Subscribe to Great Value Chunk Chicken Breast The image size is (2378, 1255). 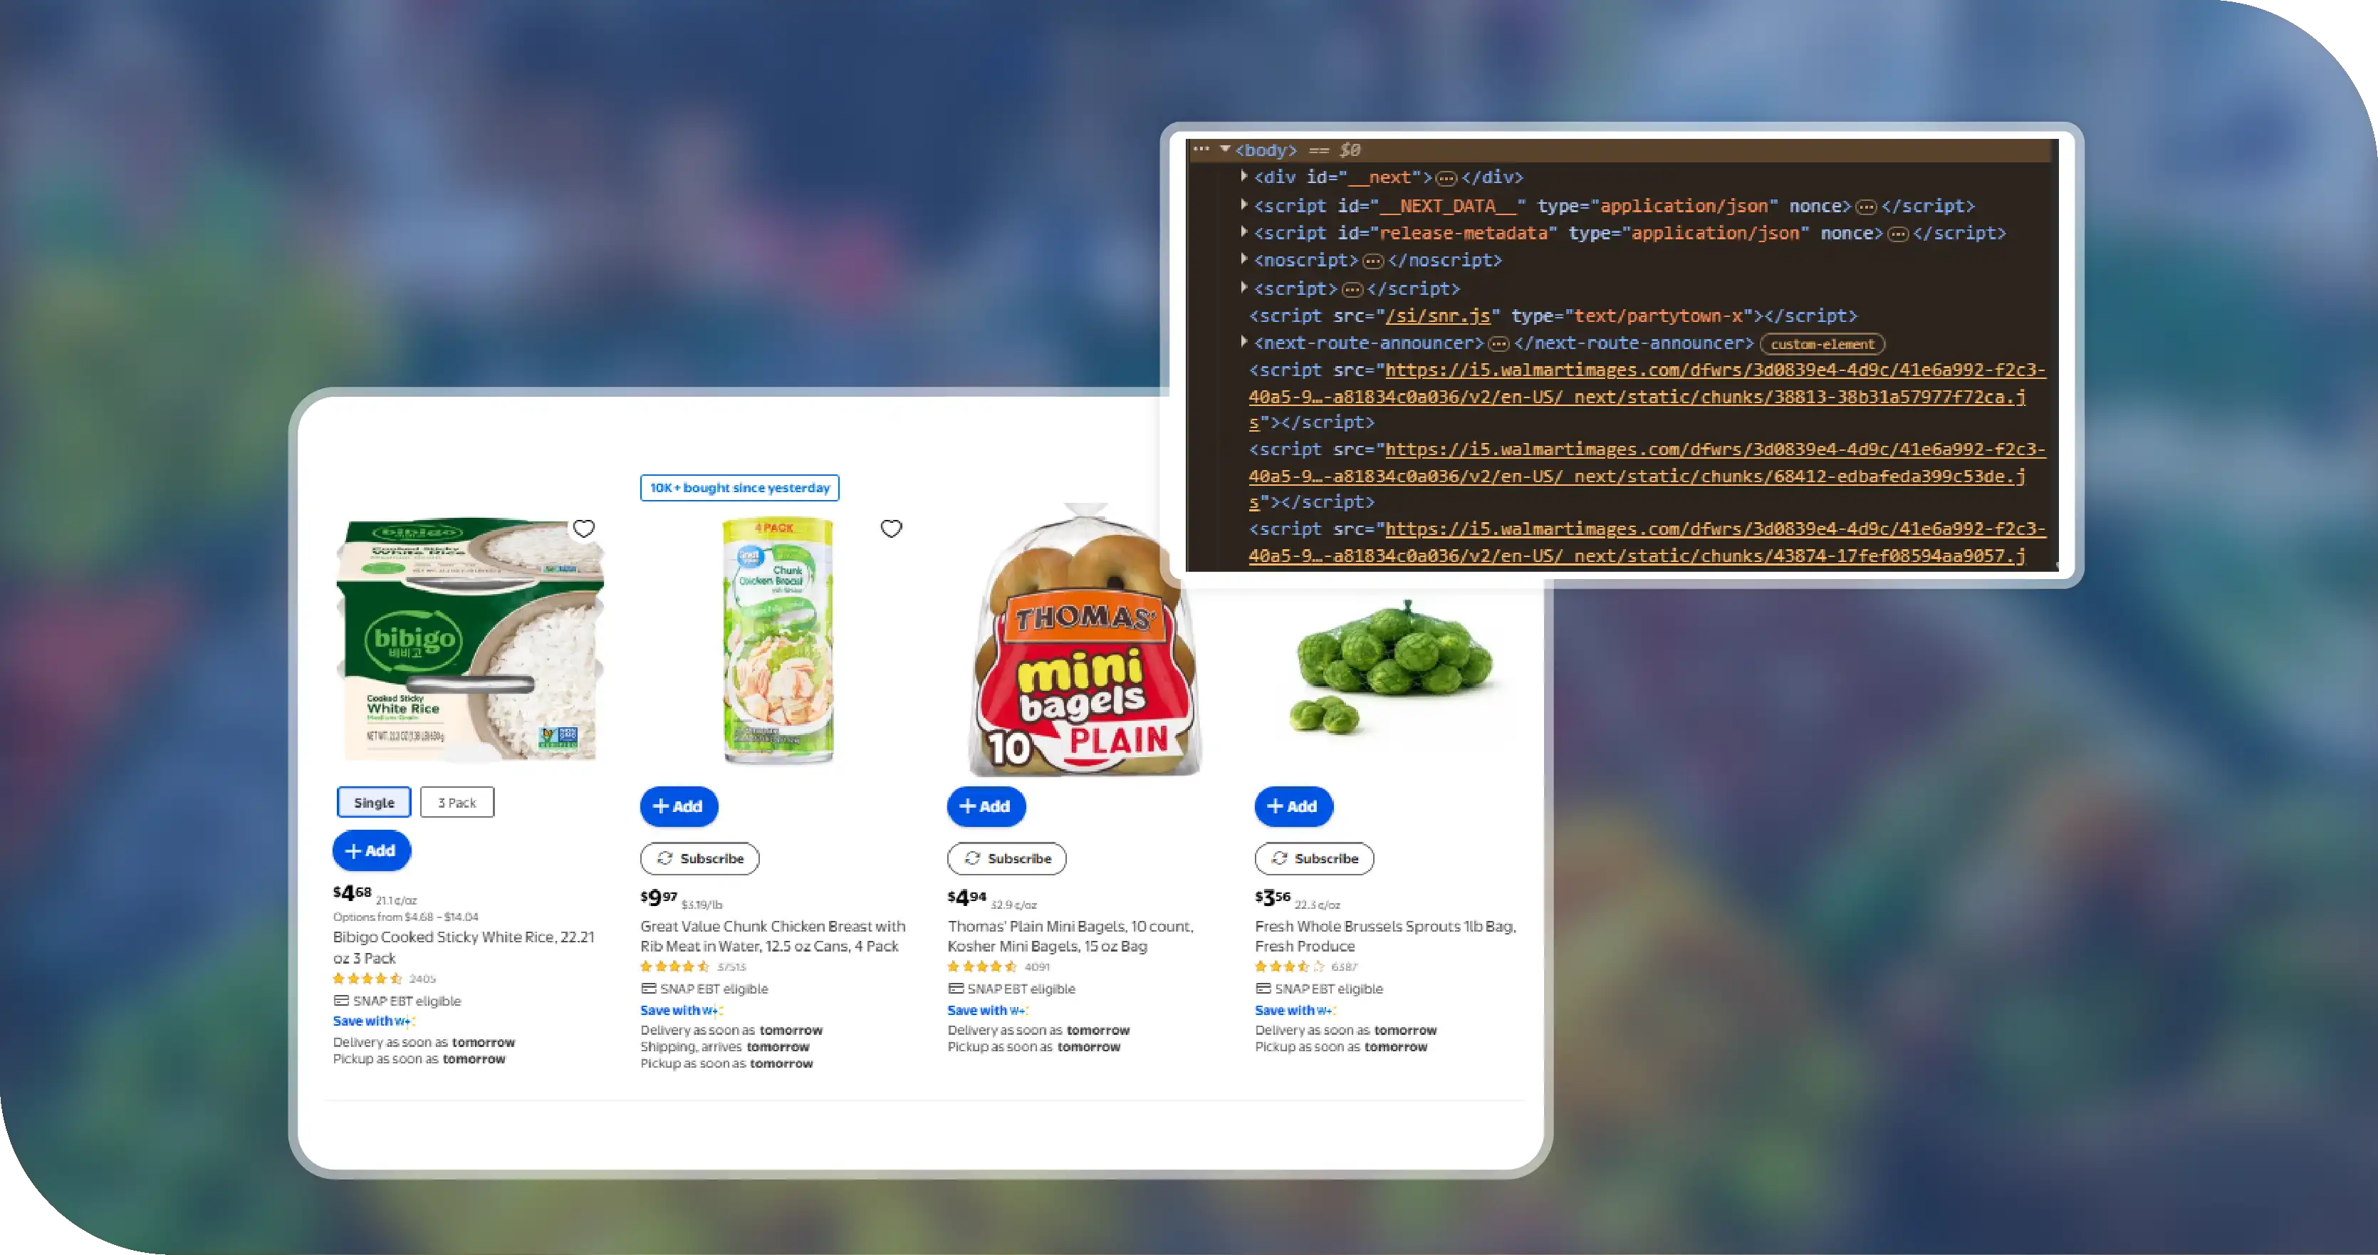click(x=700, y=859)
